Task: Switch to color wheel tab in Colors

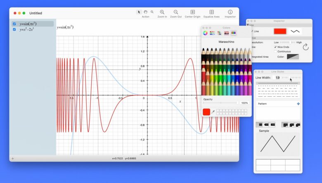Action: pyautogui.click(x=205, y=33)
